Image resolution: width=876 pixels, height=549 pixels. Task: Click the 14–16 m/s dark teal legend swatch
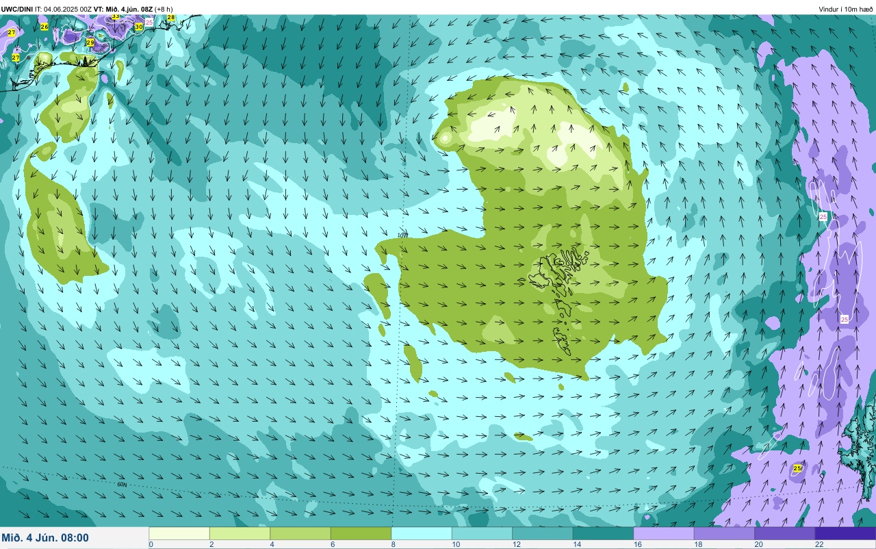[x=603, y=533]
